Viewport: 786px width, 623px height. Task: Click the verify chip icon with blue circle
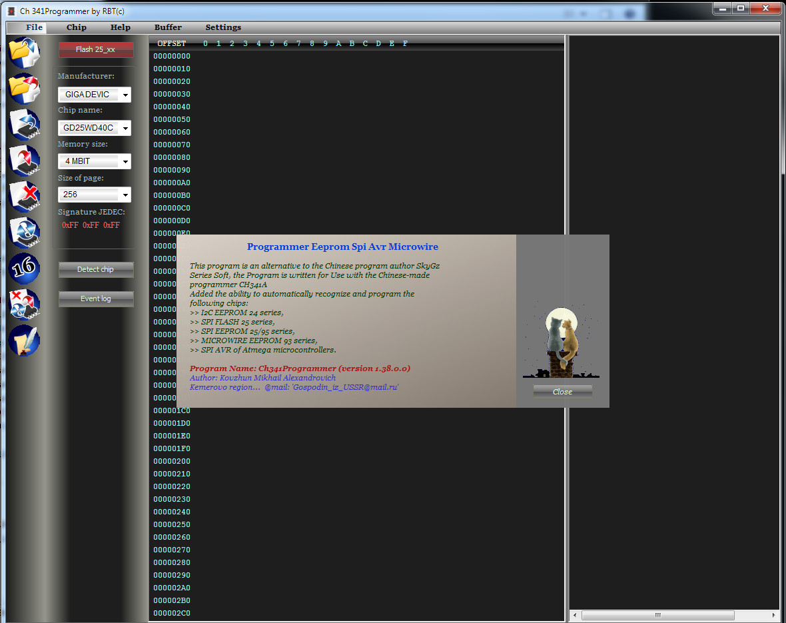pyautogui.click(x=24, y=233)
